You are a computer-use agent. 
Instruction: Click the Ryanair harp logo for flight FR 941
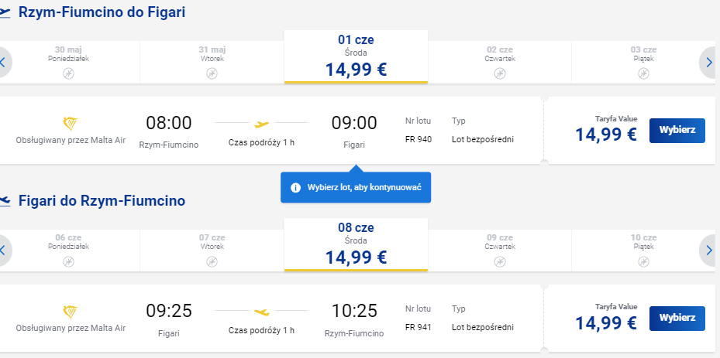click(x=71, y=312)
